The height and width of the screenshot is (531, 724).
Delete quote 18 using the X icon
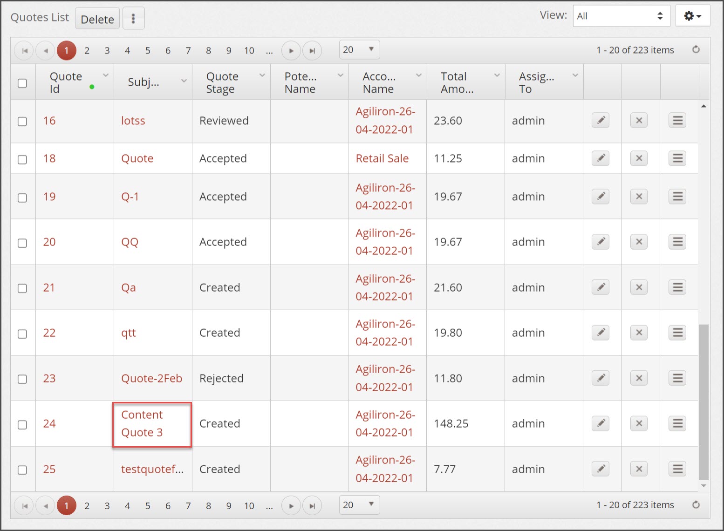coord(639,158)
